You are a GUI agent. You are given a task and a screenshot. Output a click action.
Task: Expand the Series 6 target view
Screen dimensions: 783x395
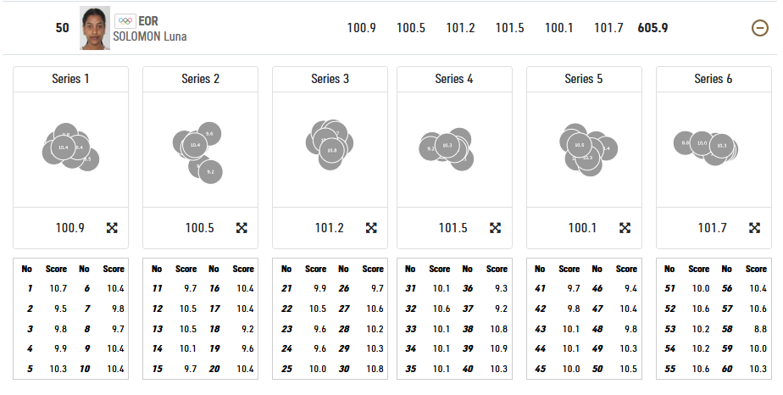click(755, 228)
